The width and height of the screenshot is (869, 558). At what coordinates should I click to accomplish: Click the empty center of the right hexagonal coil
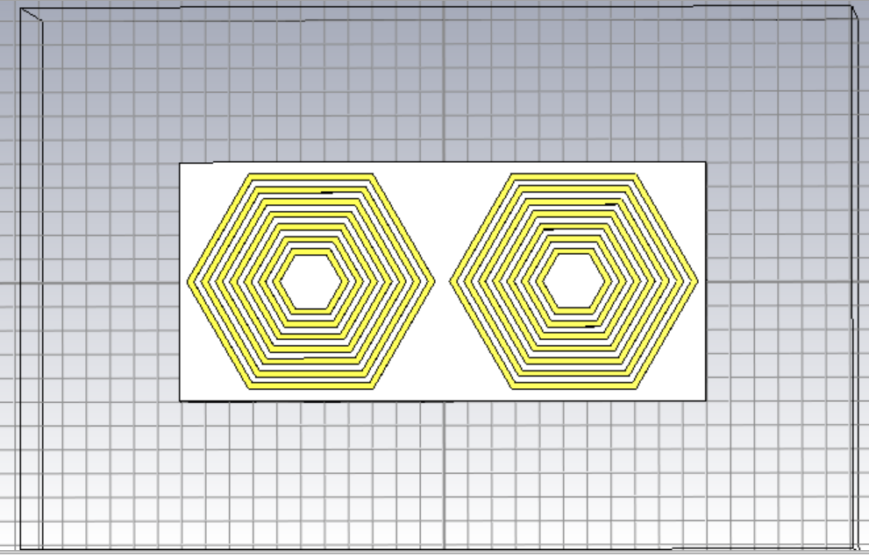(x=573, y=281)
